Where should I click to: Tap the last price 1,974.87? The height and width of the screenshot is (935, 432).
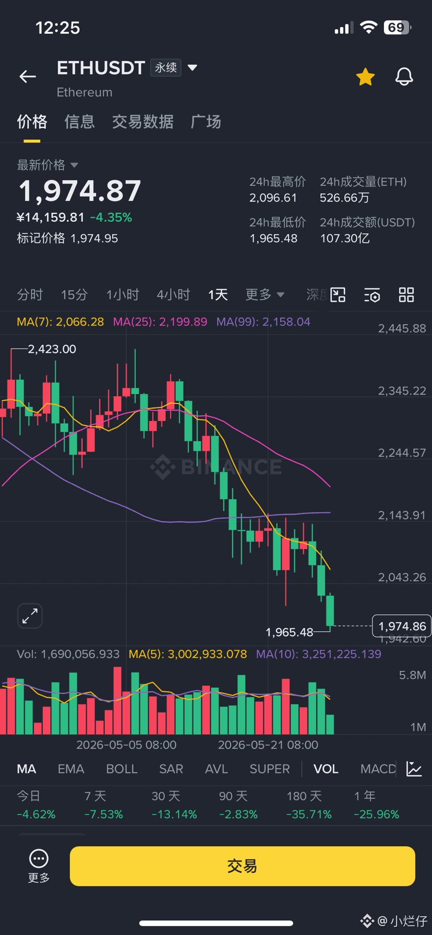point(80,190)
